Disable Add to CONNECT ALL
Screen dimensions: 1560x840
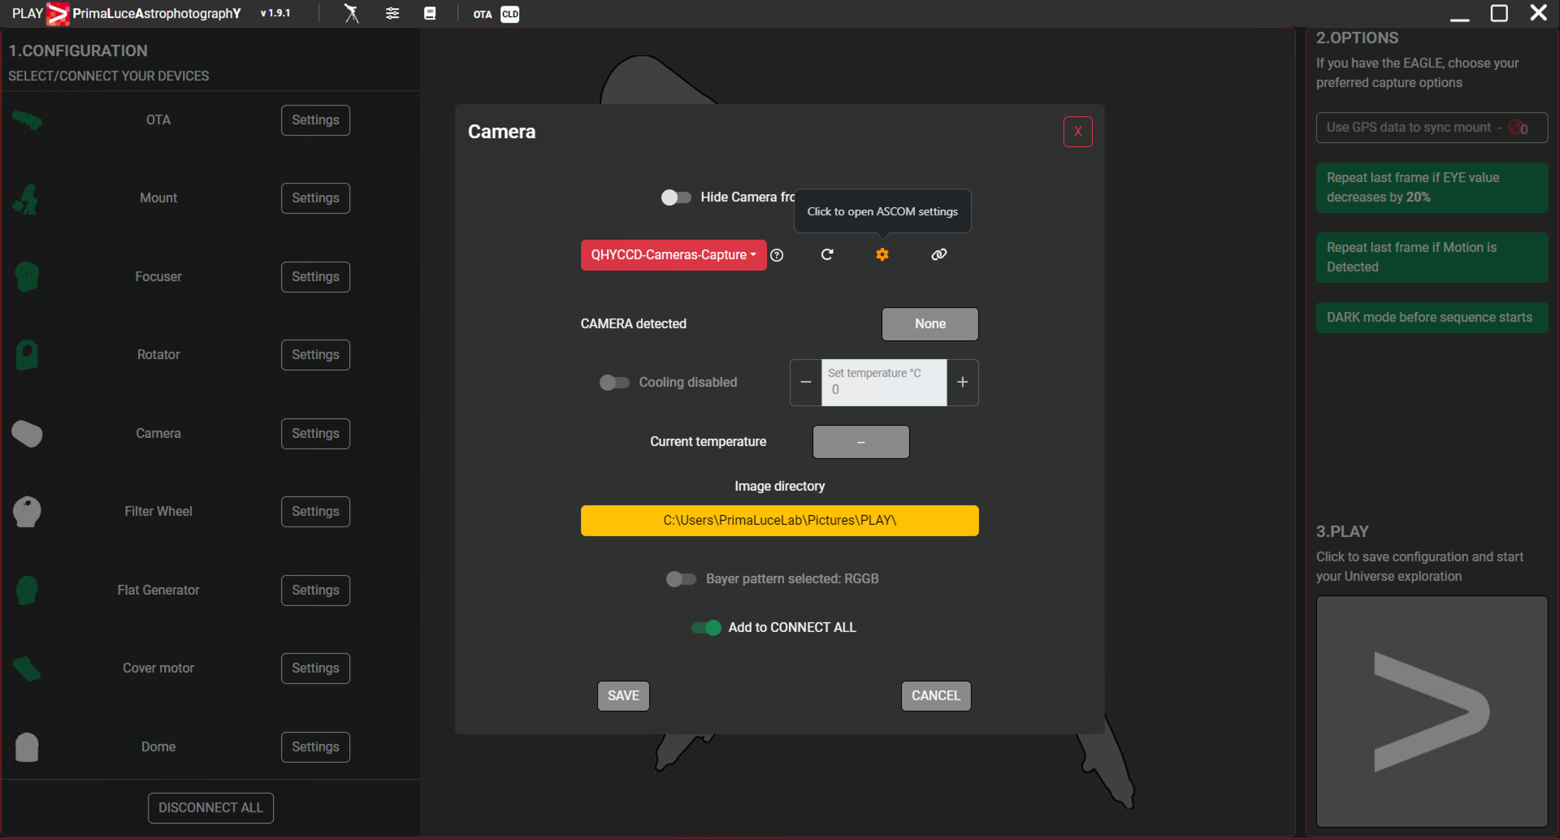coord(705,627)
